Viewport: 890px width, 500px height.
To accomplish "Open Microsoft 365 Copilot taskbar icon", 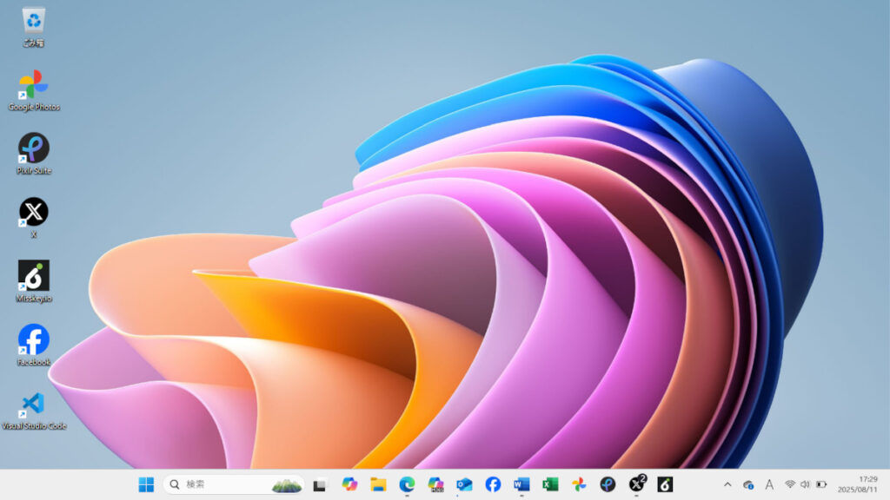I will (x=435, y=484).
